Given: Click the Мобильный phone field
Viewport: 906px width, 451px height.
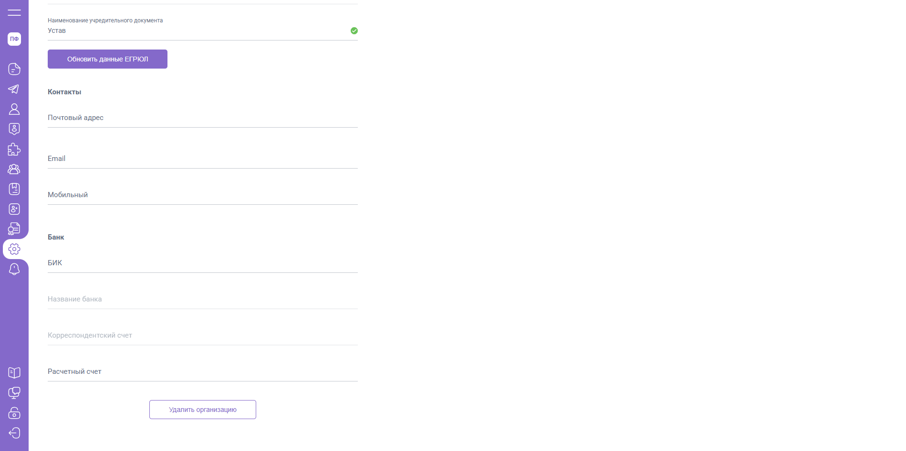Looking at the screenshot, I should (x=203, y=195).
